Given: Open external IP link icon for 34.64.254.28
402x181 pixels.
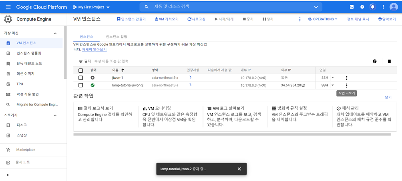Looking at the screenshot, I should click(304, 85).
